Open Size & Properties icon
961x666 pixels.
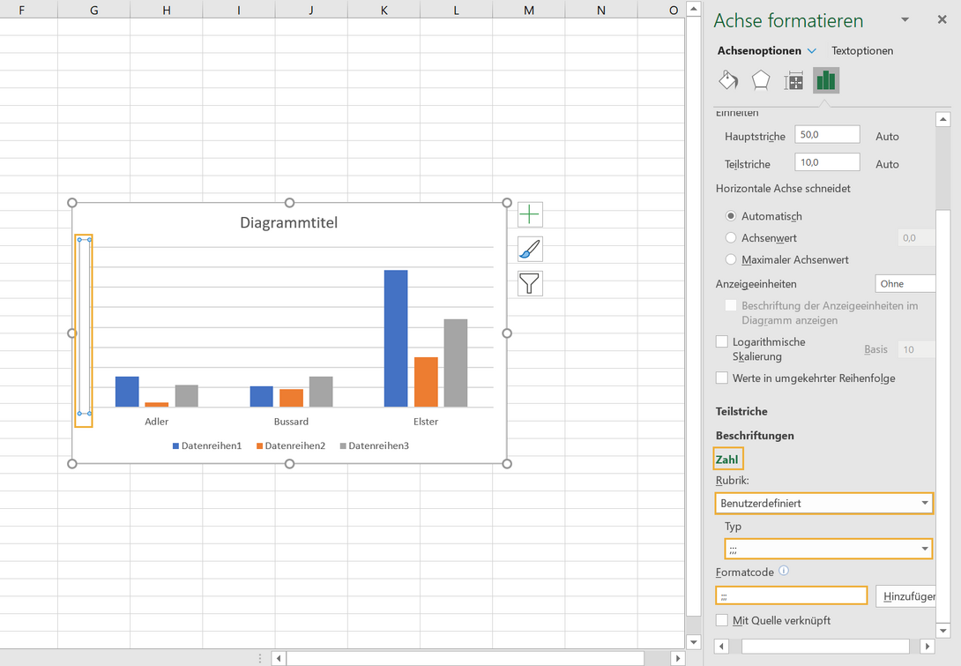coord(793,81)
